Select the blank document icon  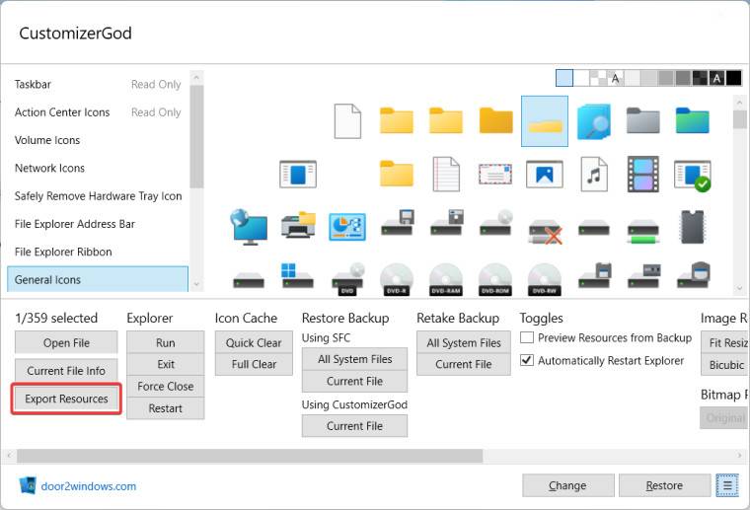point(347,121)
